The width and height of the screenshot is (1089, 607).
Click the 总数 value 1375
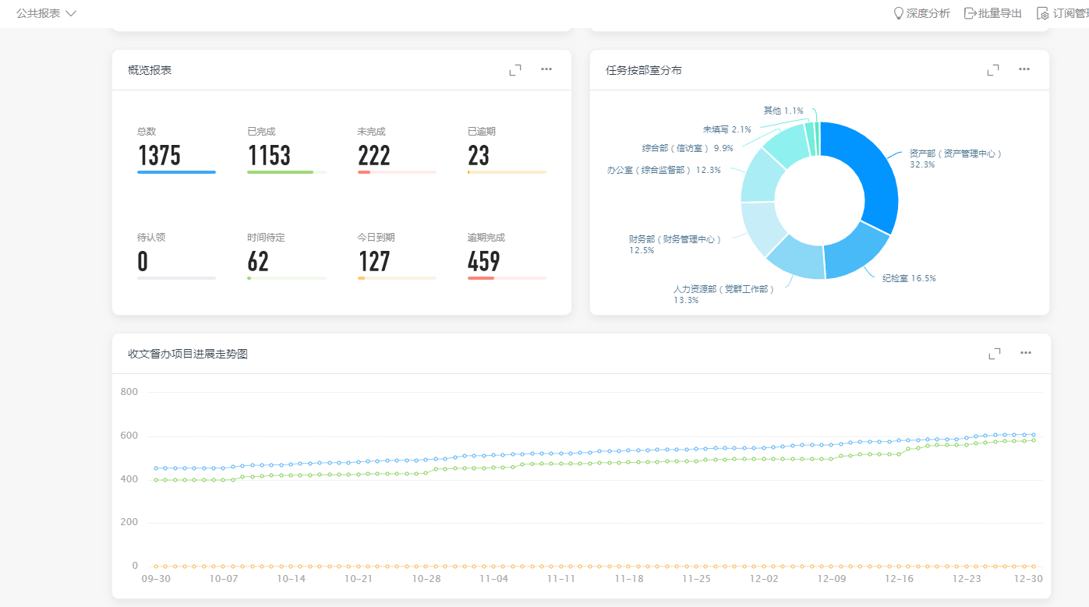coord(159,156)
